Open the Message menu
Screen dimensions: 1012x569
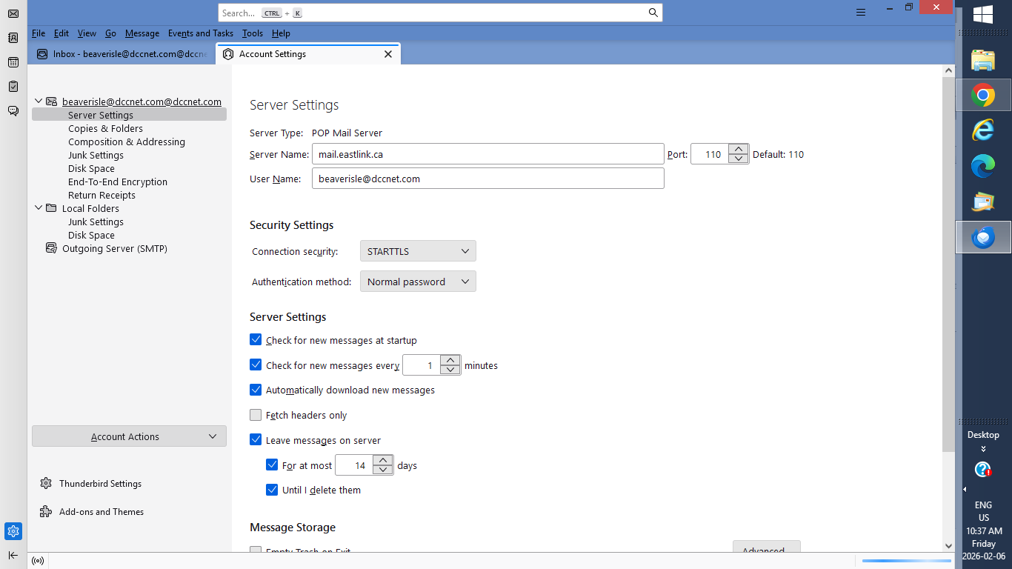[142, 33]
